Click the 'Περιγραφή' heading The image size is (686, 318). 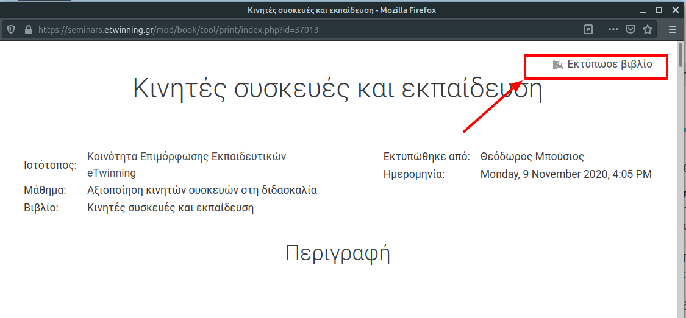tap(337, 253)
